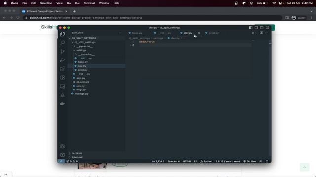
Task: Open the Search view in activity bar
Action: 63,43
